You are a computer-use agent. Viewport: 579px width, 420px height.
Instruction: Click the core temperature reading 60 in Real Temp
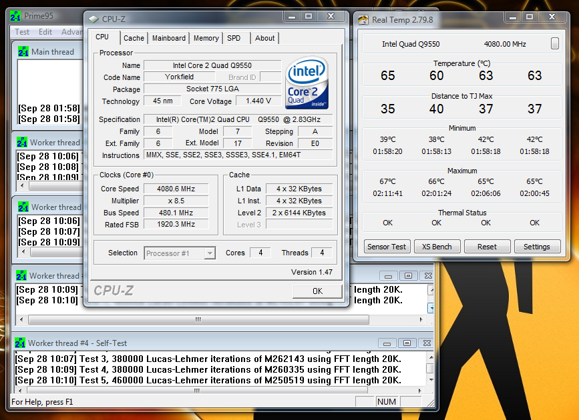[x=437, y=75]
